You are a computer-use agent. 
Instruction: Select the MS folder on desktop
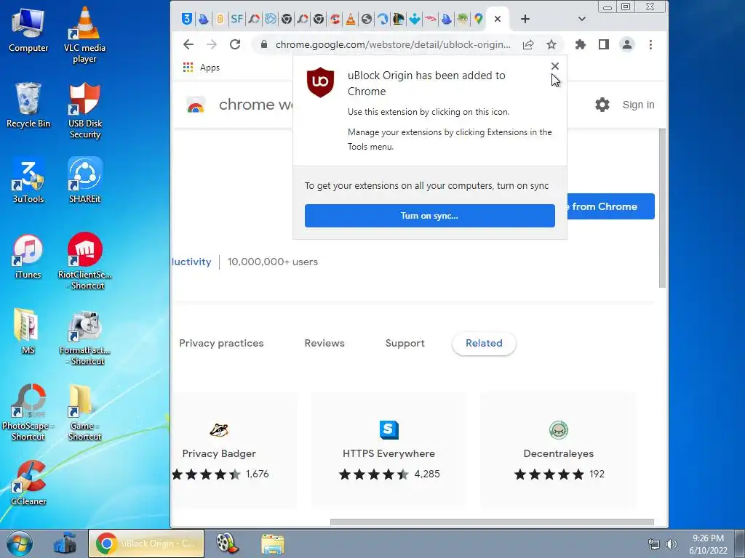(x=27, y=331)
